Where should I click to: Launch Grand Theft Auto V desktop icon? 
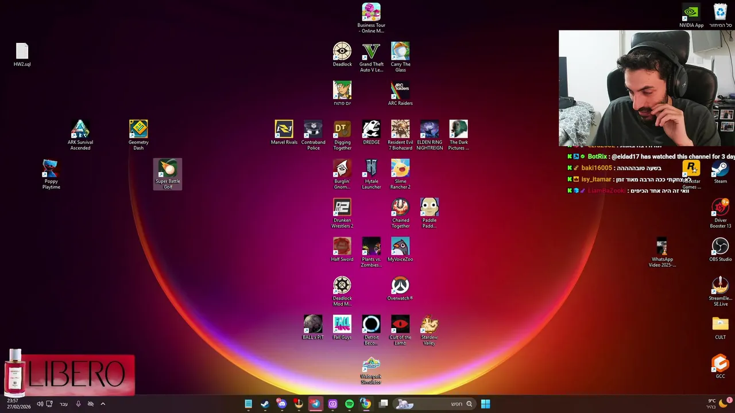coord(371,57)
